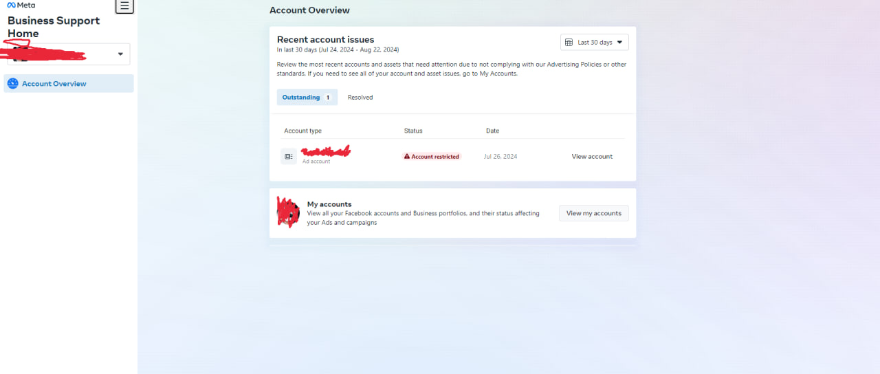880x374 pixels.
Task: Select Account Overview in sidebar
Action: 69,84
